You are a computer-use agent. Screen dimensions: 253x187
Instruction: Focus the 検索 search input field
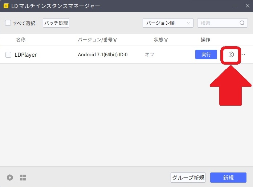coord(219,23)
